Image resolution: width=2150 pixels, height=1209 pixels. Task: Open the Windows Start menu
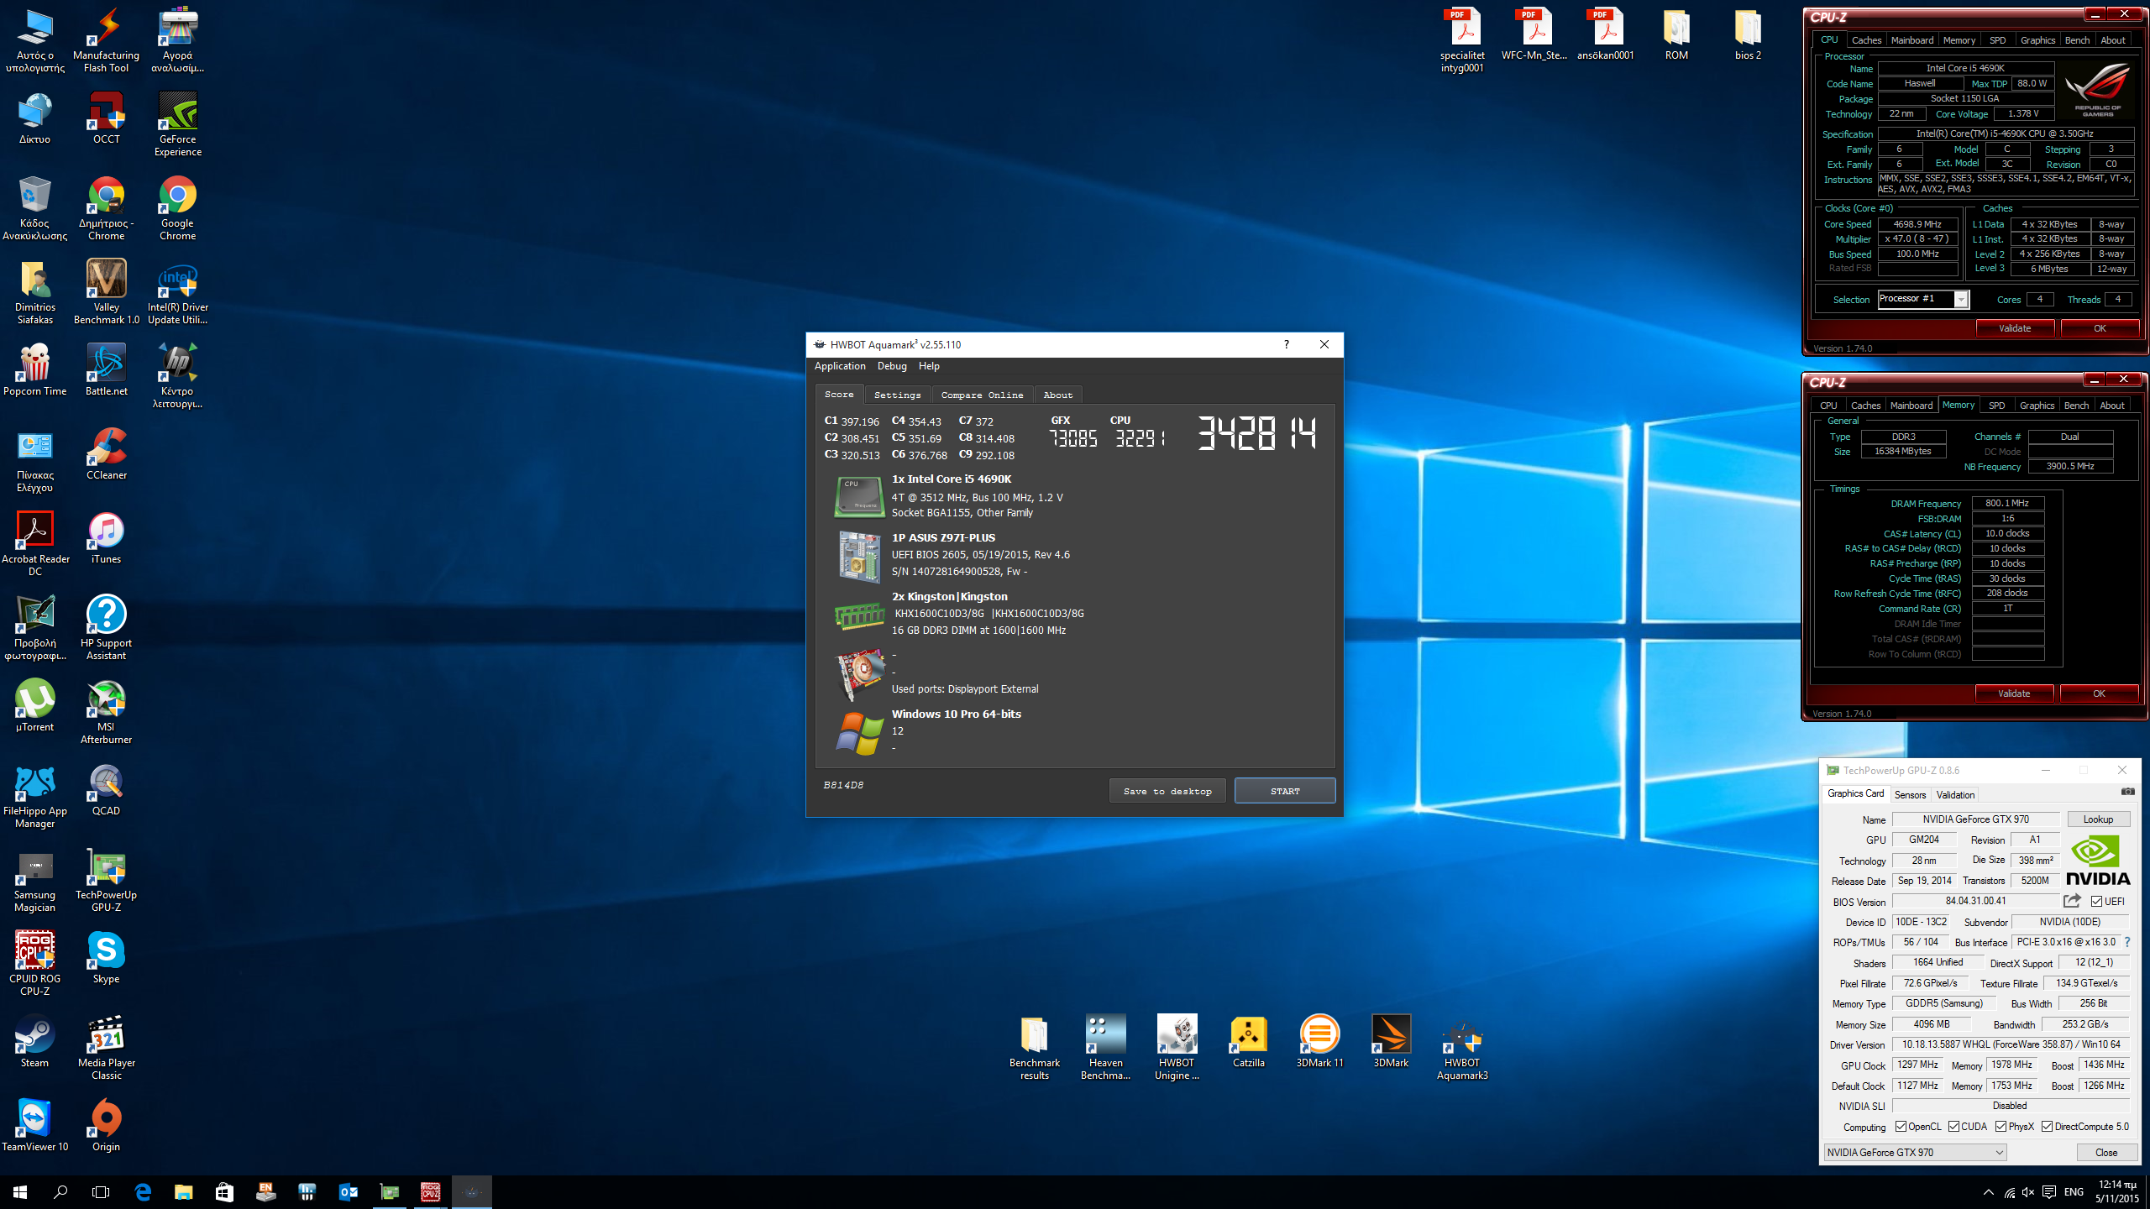tap(20, 1191)
